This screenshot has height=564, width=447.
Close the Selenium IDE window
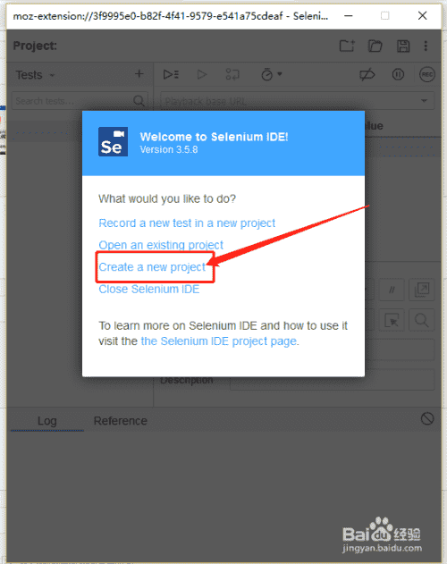point(423,16)
